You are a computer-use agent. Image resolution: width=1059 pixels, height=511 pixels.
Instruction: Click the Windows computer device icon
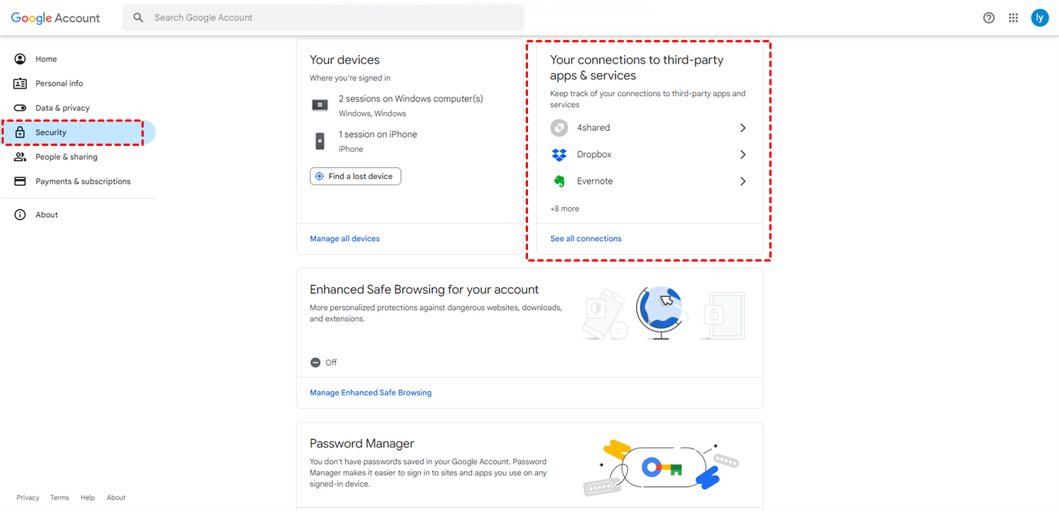pos(320,105)
